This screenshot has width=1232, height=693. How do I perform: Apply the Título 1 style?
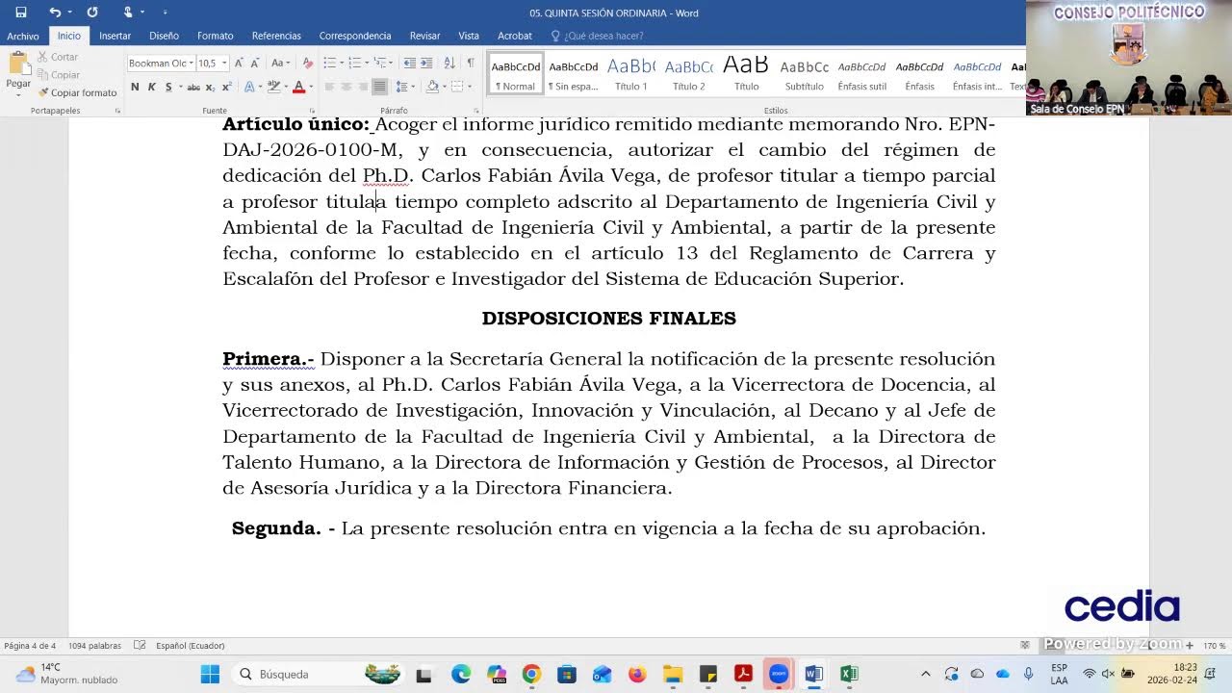[x=631, y=74]
